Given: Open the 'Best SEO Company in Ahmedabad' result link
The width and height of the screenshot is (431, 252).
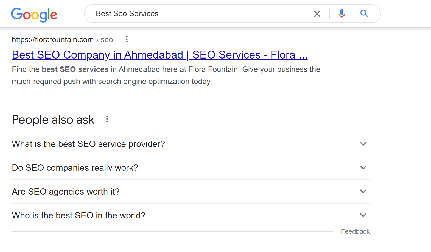Looking at the screenshot, I should pyautogui.click(x=160, y=55).
